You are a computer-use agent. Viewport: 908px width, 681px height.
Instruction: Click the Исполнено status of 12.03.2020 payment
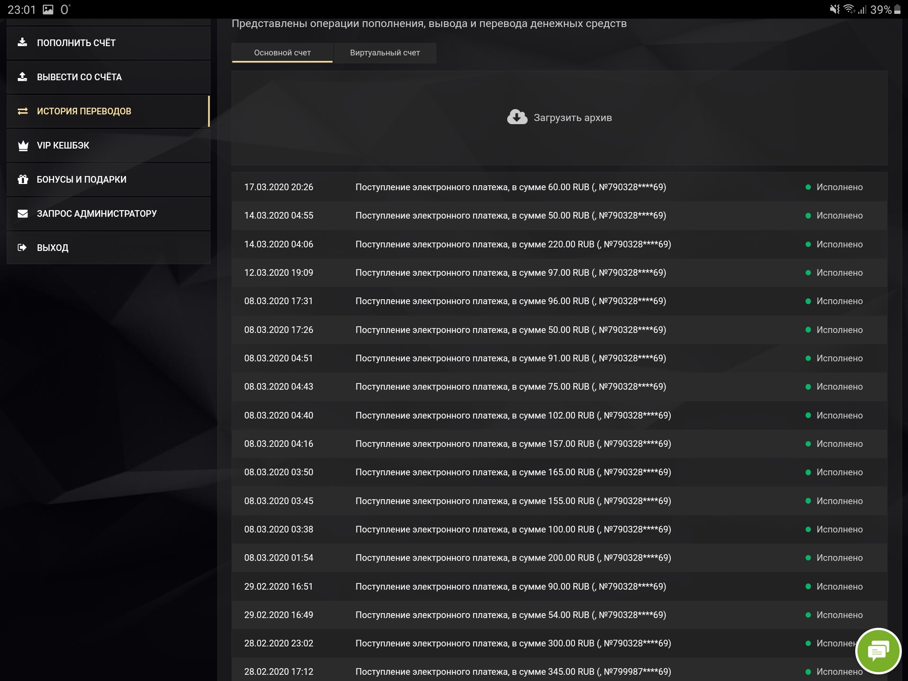[839, 273]
